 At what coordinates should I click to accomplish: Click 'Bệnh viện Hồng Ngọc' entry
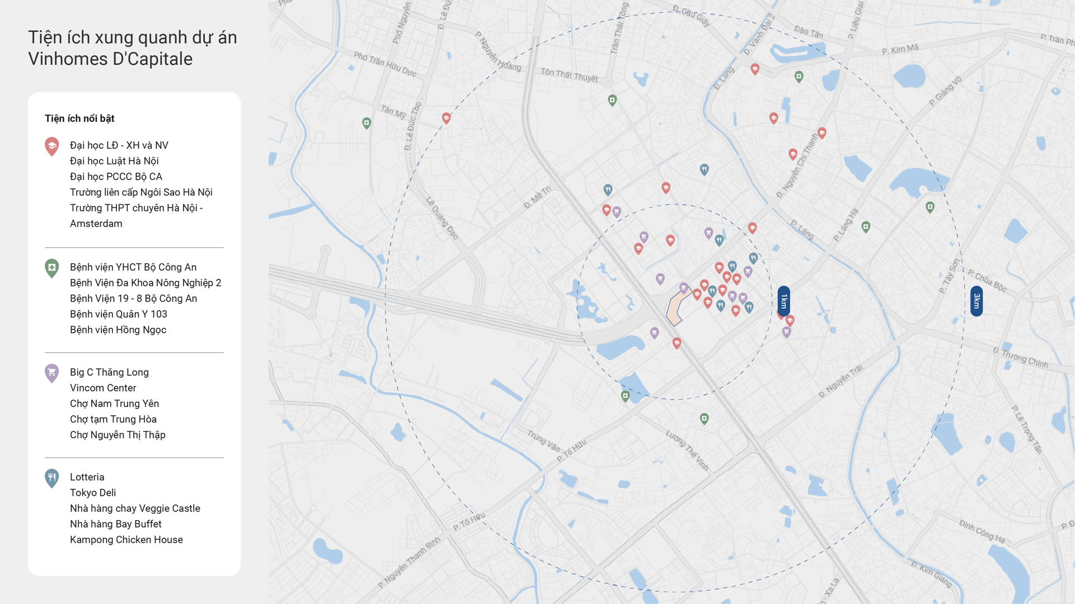tap(118, 330)
